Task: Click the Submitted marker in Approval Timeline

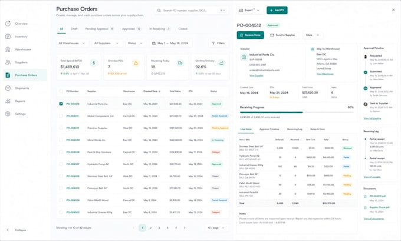Action: (366, 72)
